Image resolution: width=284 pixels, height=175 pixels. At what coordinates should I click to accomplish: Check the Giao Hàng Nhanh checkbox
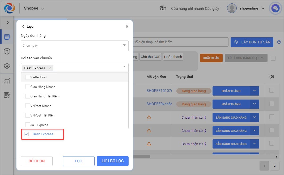click(28, 87)
